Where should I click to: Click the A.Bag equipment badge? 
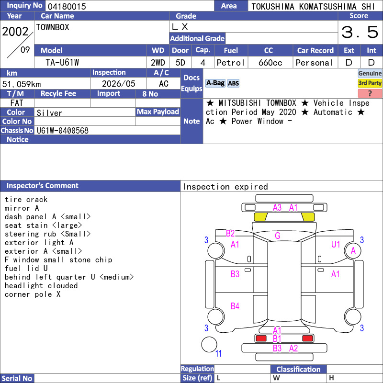[215, 83]
